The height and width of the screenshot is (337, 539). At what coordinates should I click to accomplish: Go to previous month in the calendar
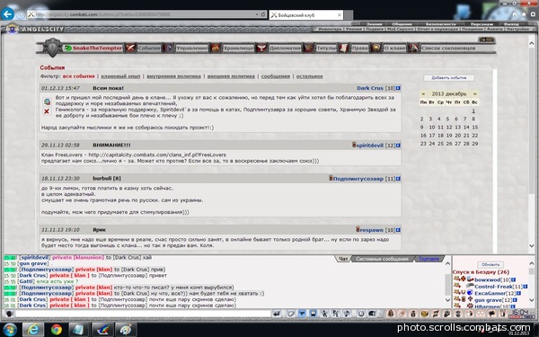click(423, 93)
